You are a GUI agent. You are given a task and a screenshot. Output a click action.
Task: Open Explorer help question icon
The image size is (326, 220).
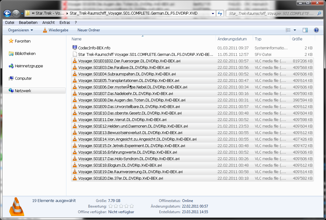pyautogui.click(x=316, y=30)
